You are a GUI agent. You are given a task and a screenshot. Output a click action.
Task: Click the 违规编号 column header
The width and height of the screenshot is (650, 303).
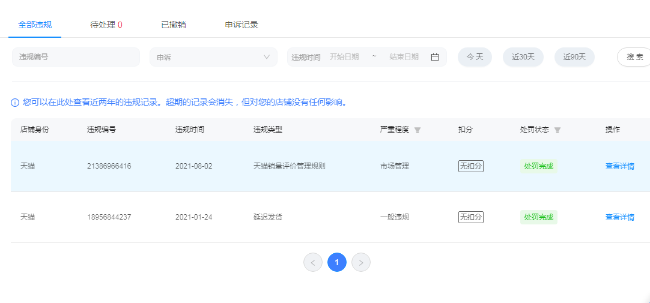pyautogui.click(x=102, y=130)
